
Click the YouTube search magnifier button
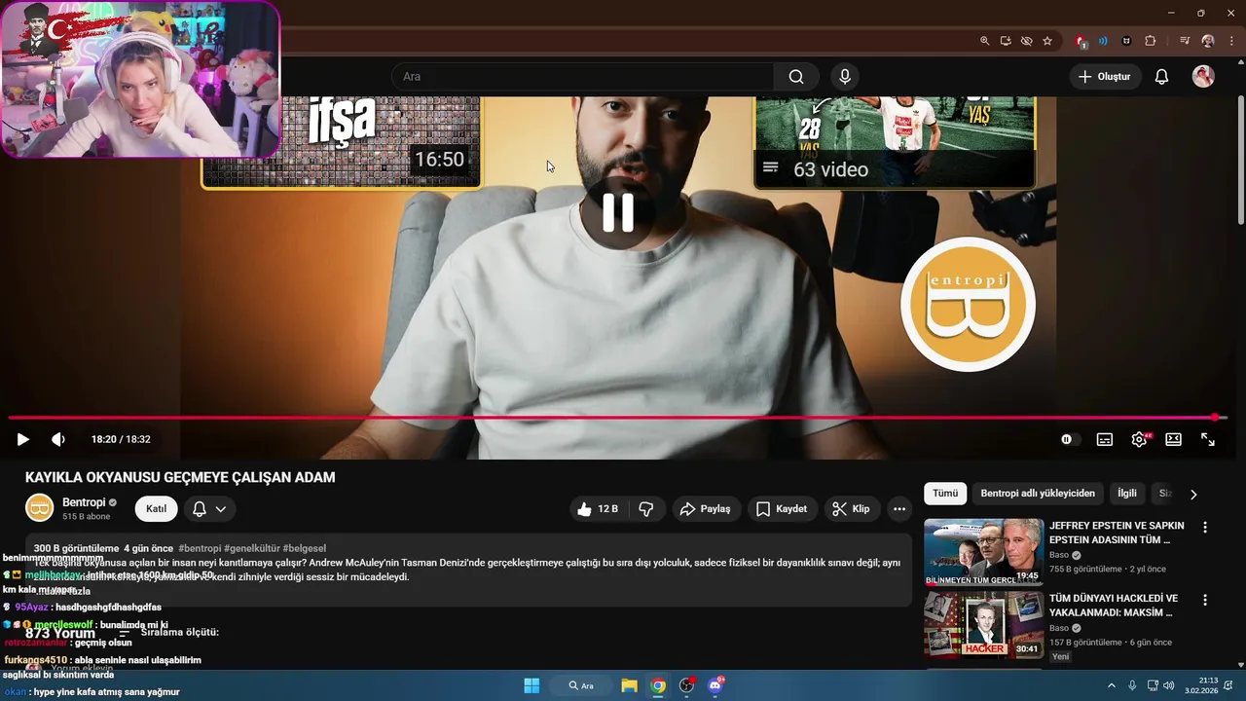pyautogui.click(x=796, y=77)
